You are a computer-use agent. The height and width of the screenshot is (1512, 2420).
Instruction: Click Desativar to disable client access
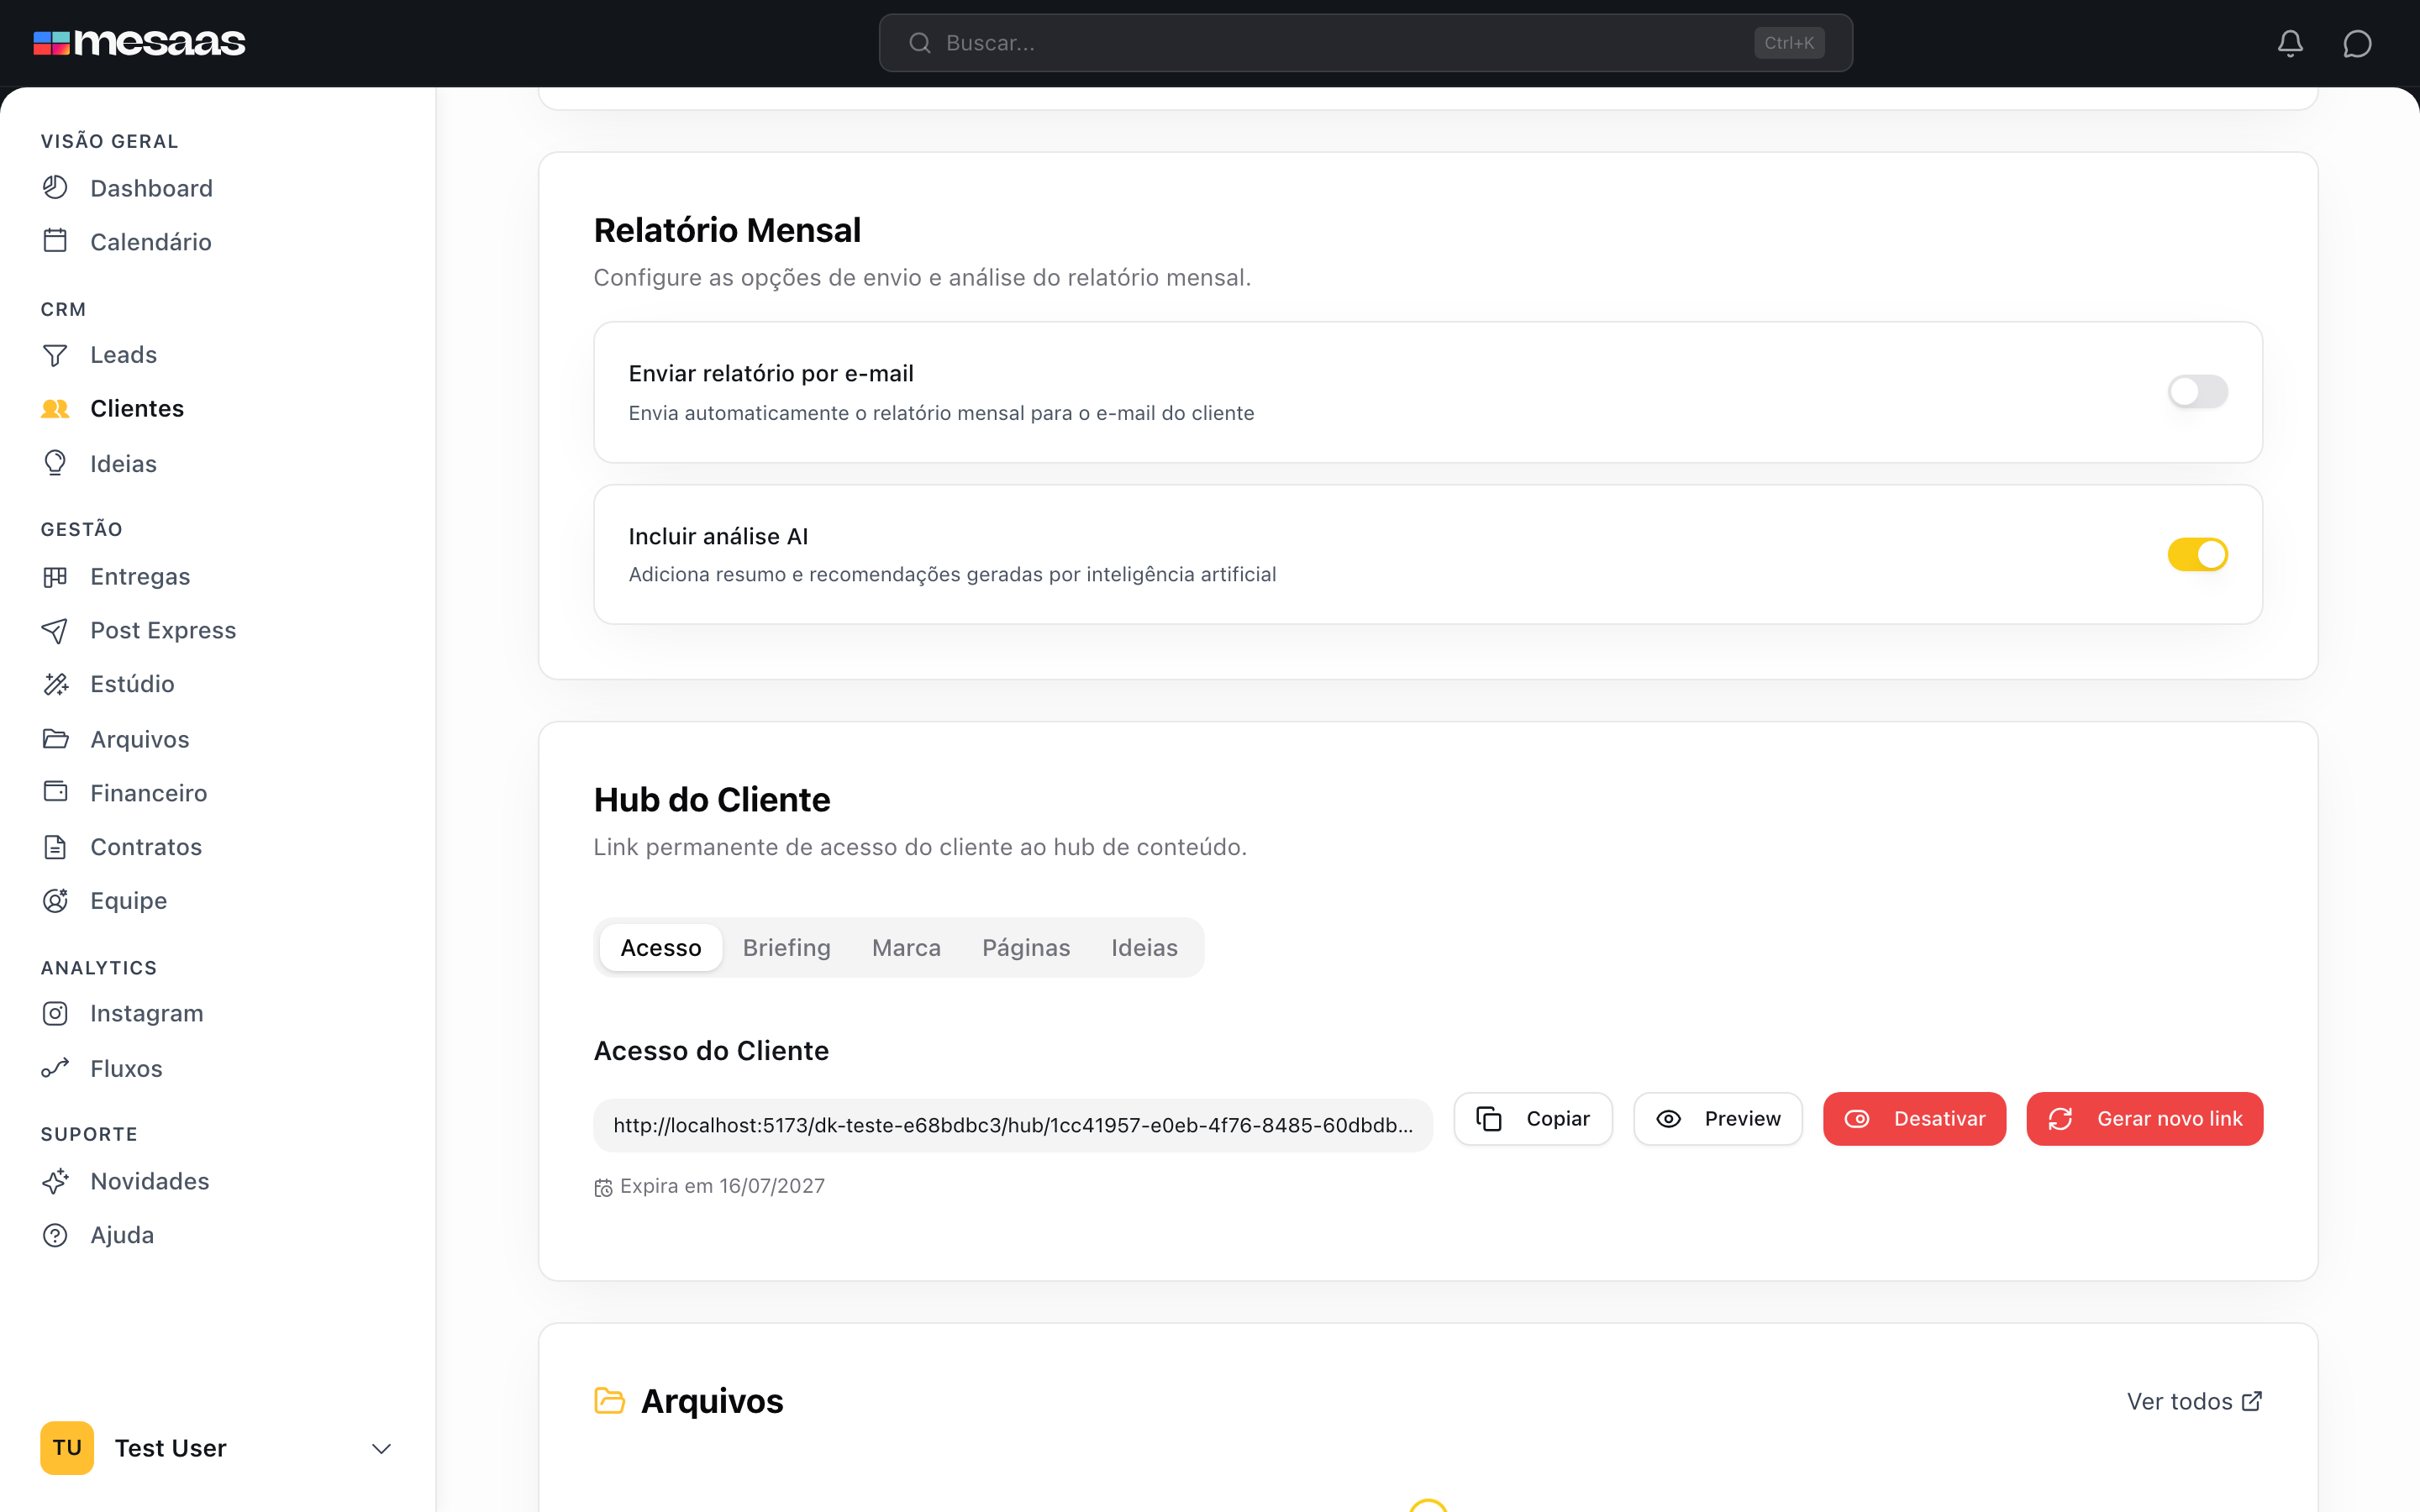(x=1914, y=1118)
